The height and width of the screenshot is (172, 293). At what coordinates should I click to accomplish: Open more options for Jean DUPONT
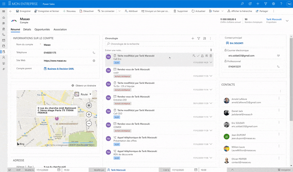279,134
